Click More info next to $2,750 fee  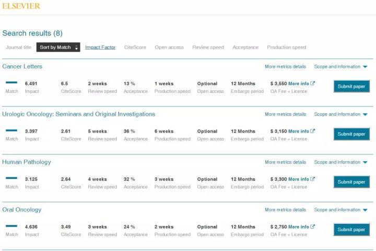pos(301,227)
